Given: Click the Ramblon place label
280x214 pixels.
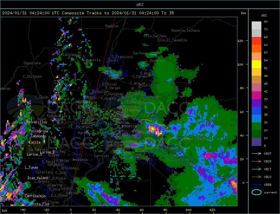Looking at the screenshot, I should click(x=112, y=26).
